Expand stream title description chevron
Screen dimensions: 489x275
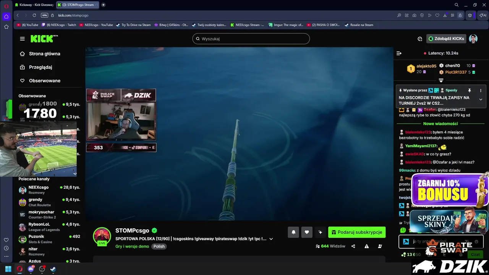tap(271, 239)
